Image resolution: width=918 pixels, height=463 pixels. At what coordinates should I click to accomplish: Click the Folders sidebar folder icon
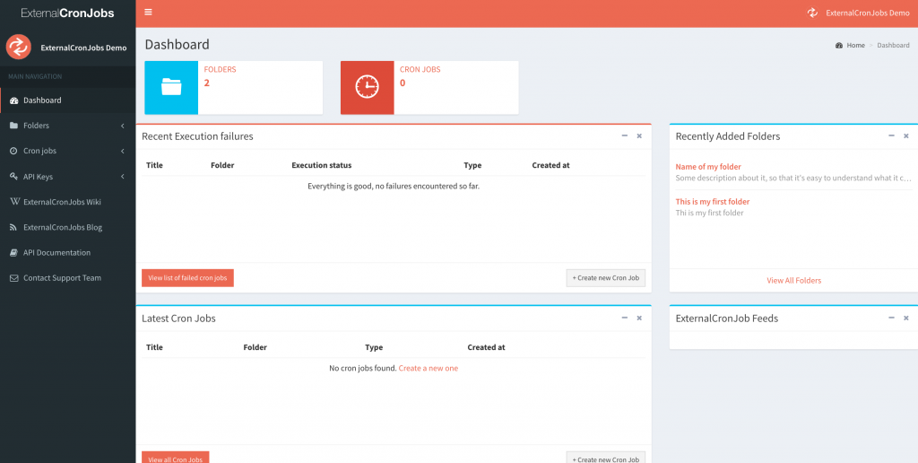pyautogui.click(x=14, y=126)
